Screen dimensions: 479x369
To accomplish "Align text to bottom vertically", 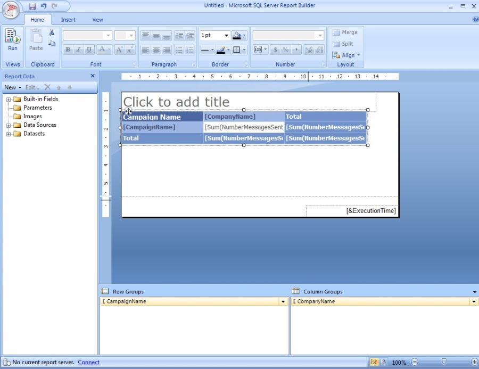I will tap(166, 36).
